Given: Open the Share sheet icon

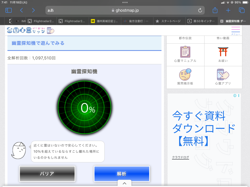Looking at the screenshot, I should 215,10.
